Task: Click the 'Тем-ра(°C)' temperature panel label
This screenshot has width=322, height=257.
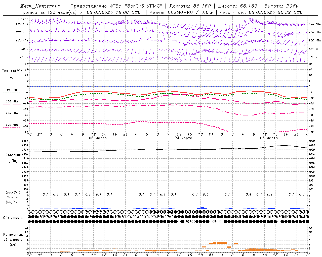Action: pos(12,71)
